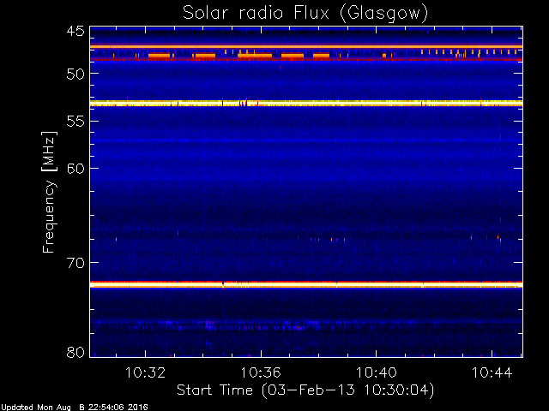Click the 'Updated Mon Aug 8 22:54:06 2016' timestamp

[x=75, y=408]
